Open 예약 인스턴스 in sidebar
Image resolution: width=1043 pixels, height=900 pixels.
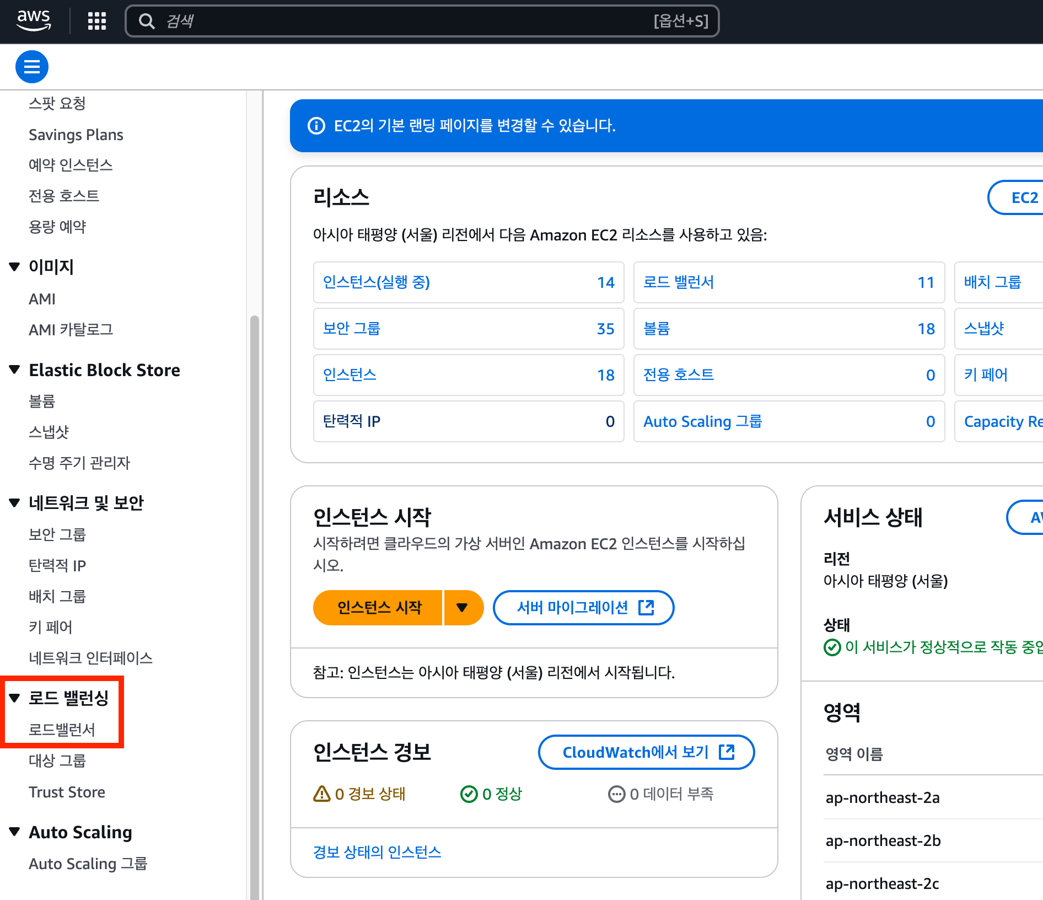pos(71,165)
